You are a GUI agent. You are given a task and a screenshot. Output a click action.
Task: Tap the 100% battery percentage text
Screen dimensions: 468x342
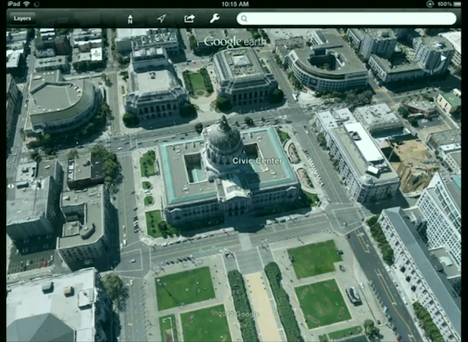point(444,4)
